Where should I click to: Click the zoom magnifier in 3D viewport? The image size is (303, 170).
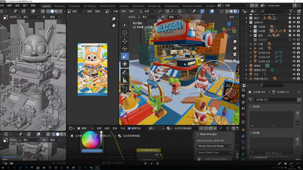point(235,42)
